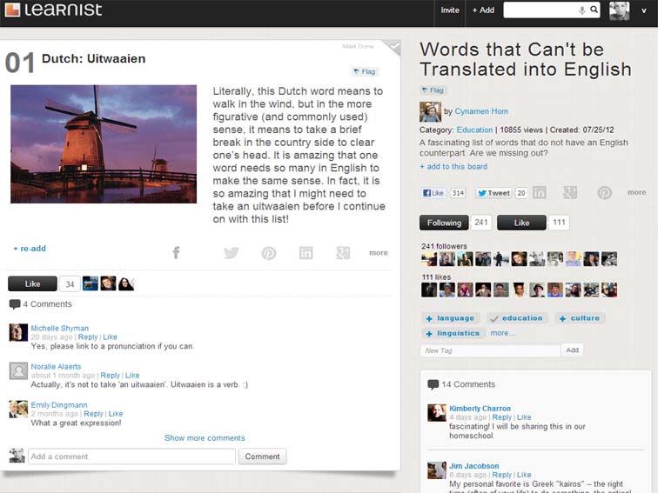Add the culture tag
Screen dimensions: 658x493
(x=580, y=318)
